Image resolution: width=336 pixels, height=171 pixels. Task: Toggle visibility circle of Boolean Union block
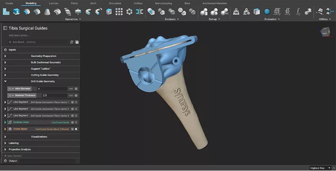pyautogui.click(x=76, y=122)
